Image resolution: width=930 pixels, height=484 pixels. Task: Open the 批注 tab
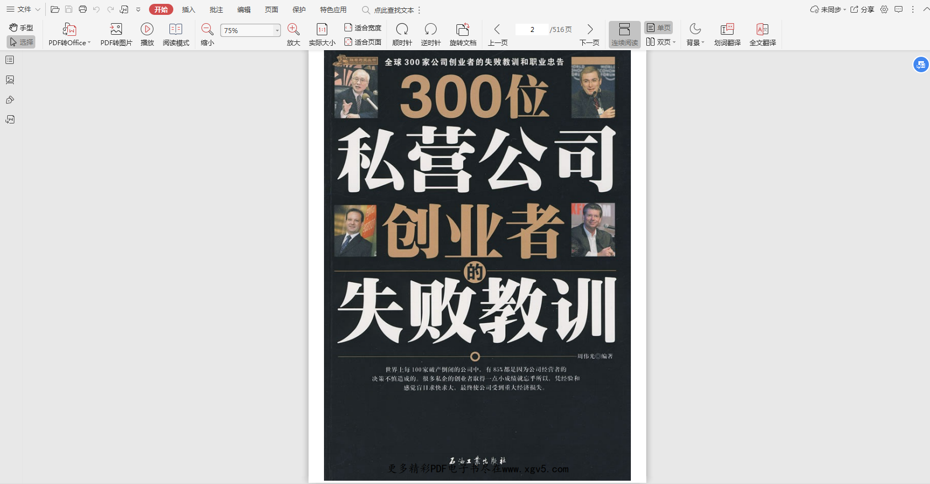click(x=216, y=9)
